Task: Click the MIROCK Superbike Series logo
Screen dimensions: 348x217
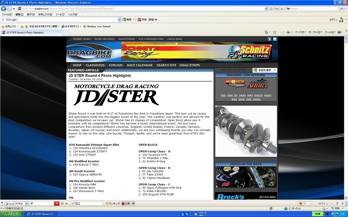Action: click(235, 83)
